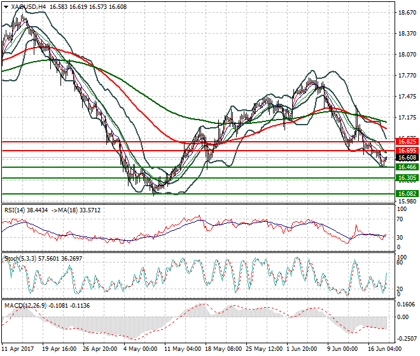
Task: Select the MACD zero level 0.00 label
Action: click(403, 317)
